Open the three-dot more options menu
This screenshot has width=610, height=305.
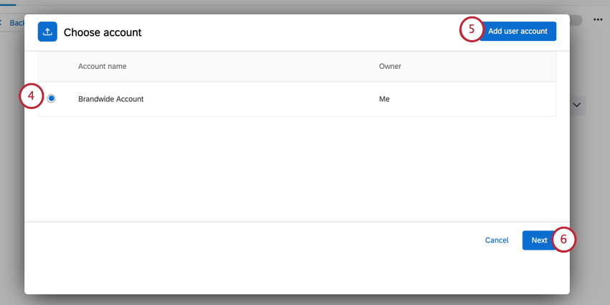click(598, 20)
